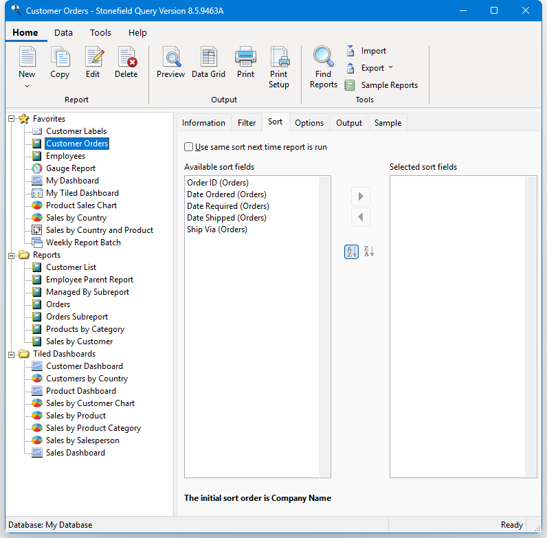The image size is (547, 538).
Task: Switch to the Filter tab
Action: [247, 123]
